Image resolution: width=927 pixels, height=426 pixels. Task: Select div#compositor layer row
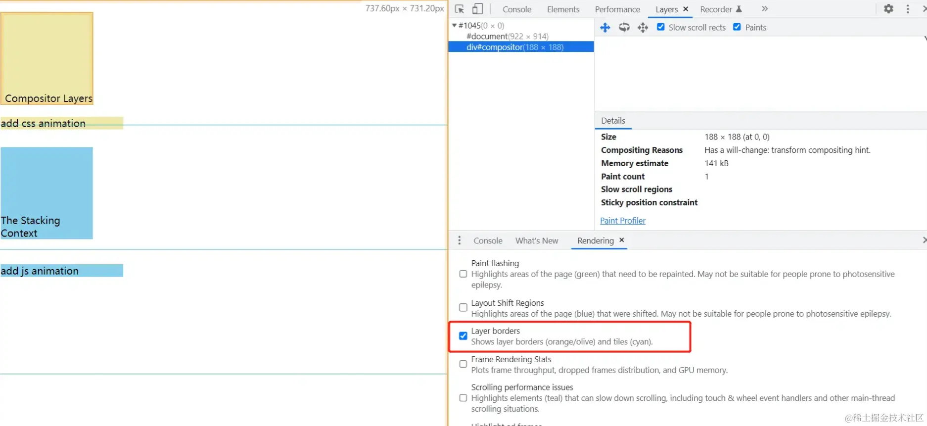click(521, 47)
